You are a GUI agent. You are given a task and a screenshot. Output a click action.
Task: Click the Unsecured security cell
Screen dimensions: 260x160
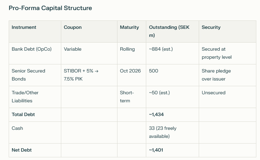pyautogui.click(x=213, y=93)
